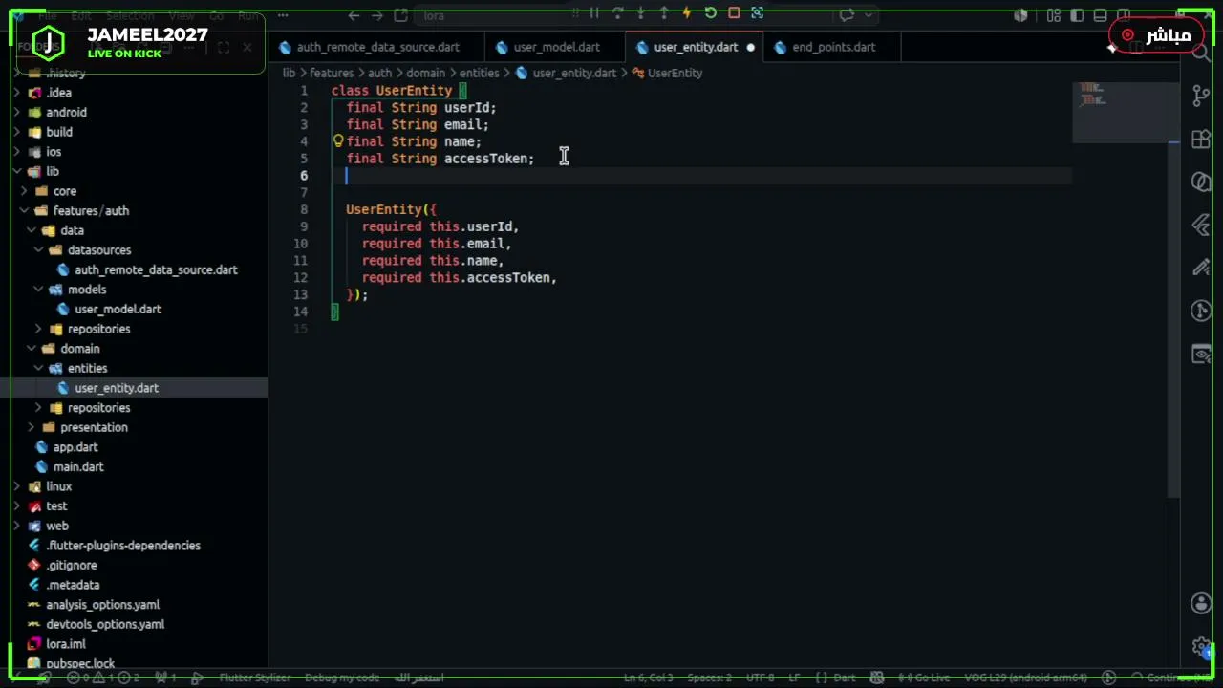Viewport: 1223px width, 688px height.
Task: Open devtools_options.yaml file
Action: (x=105, y=624)
